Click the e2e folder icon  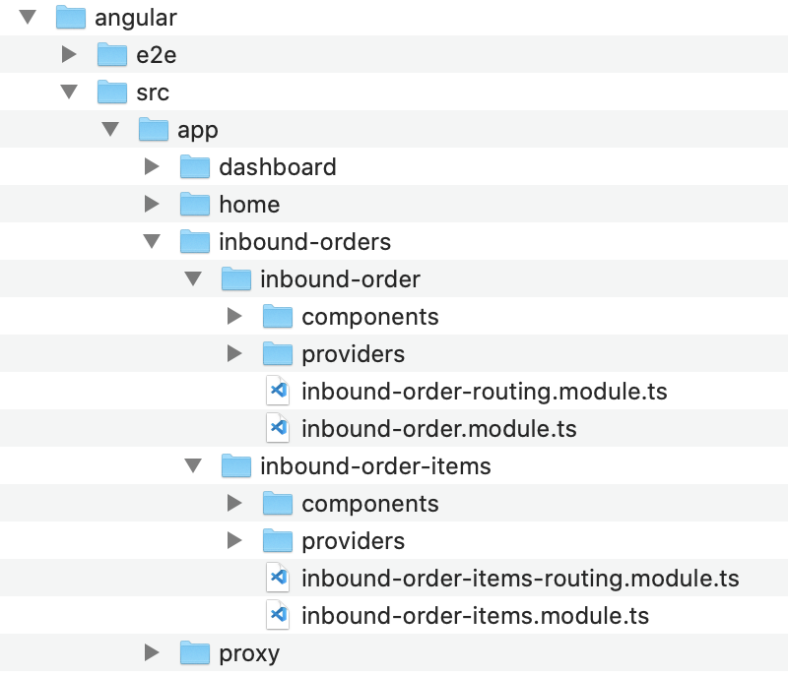click(112, 55)
